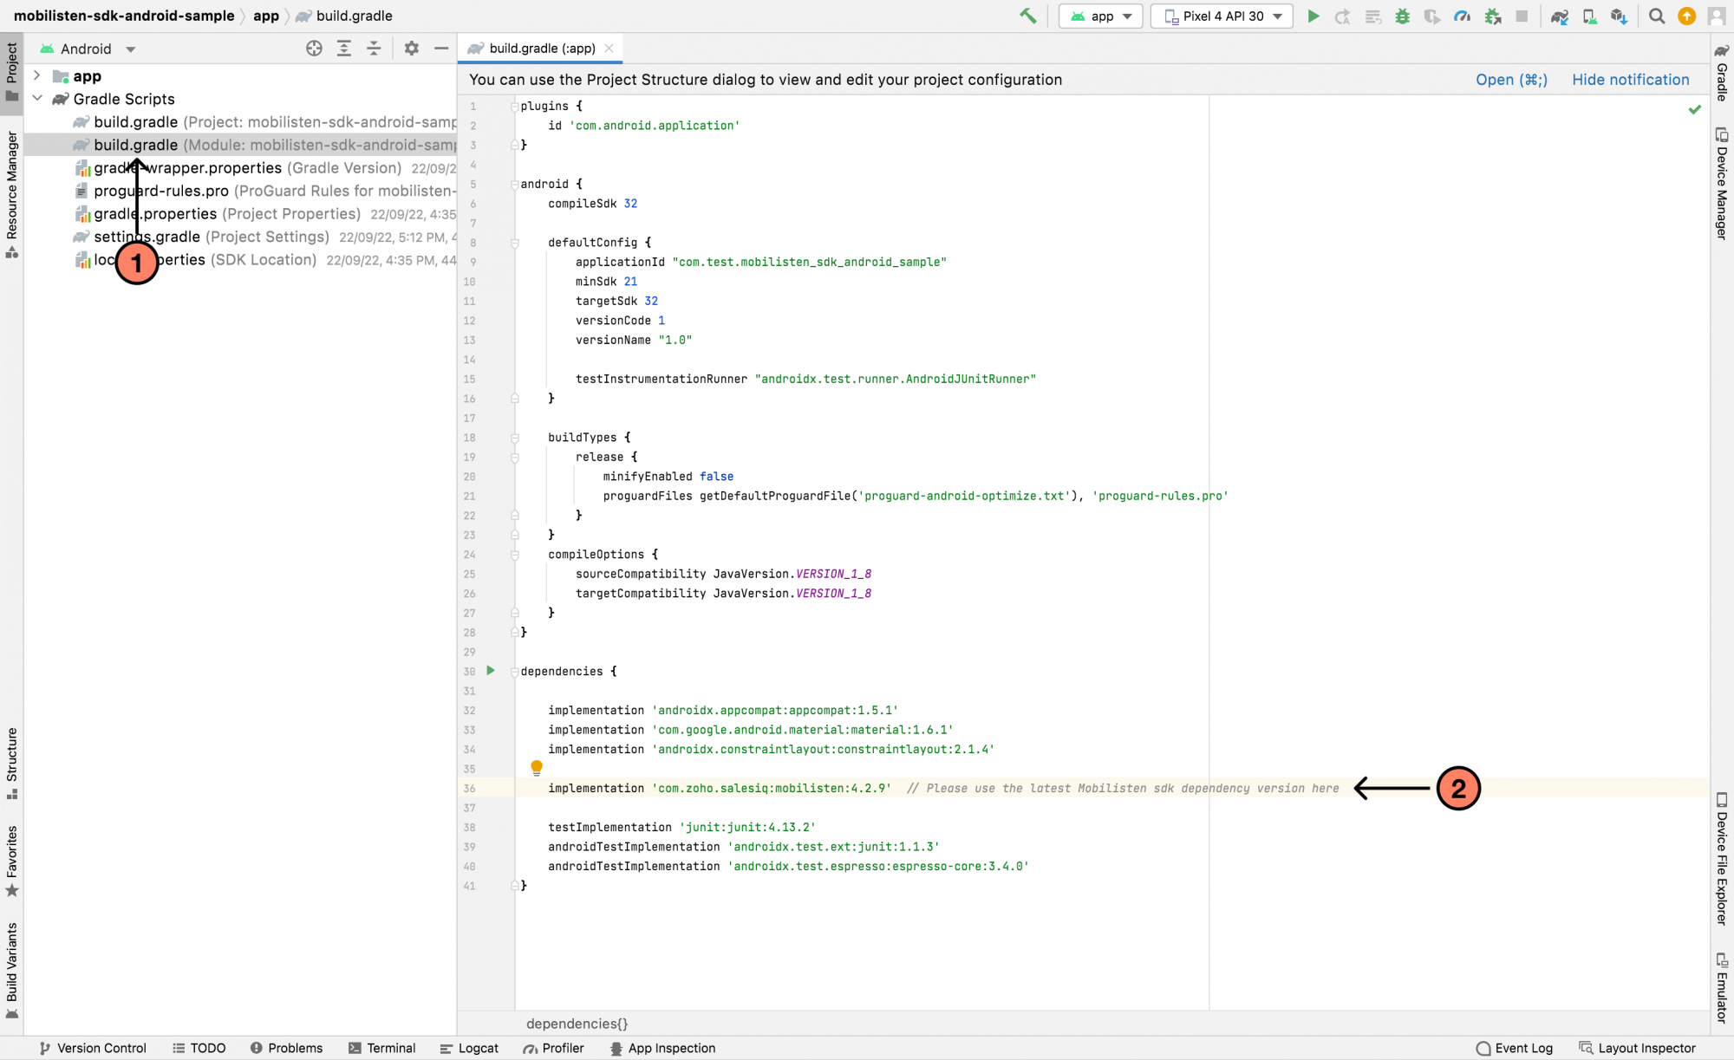Open the Profiler from the toolbar

click(1463, 16)
